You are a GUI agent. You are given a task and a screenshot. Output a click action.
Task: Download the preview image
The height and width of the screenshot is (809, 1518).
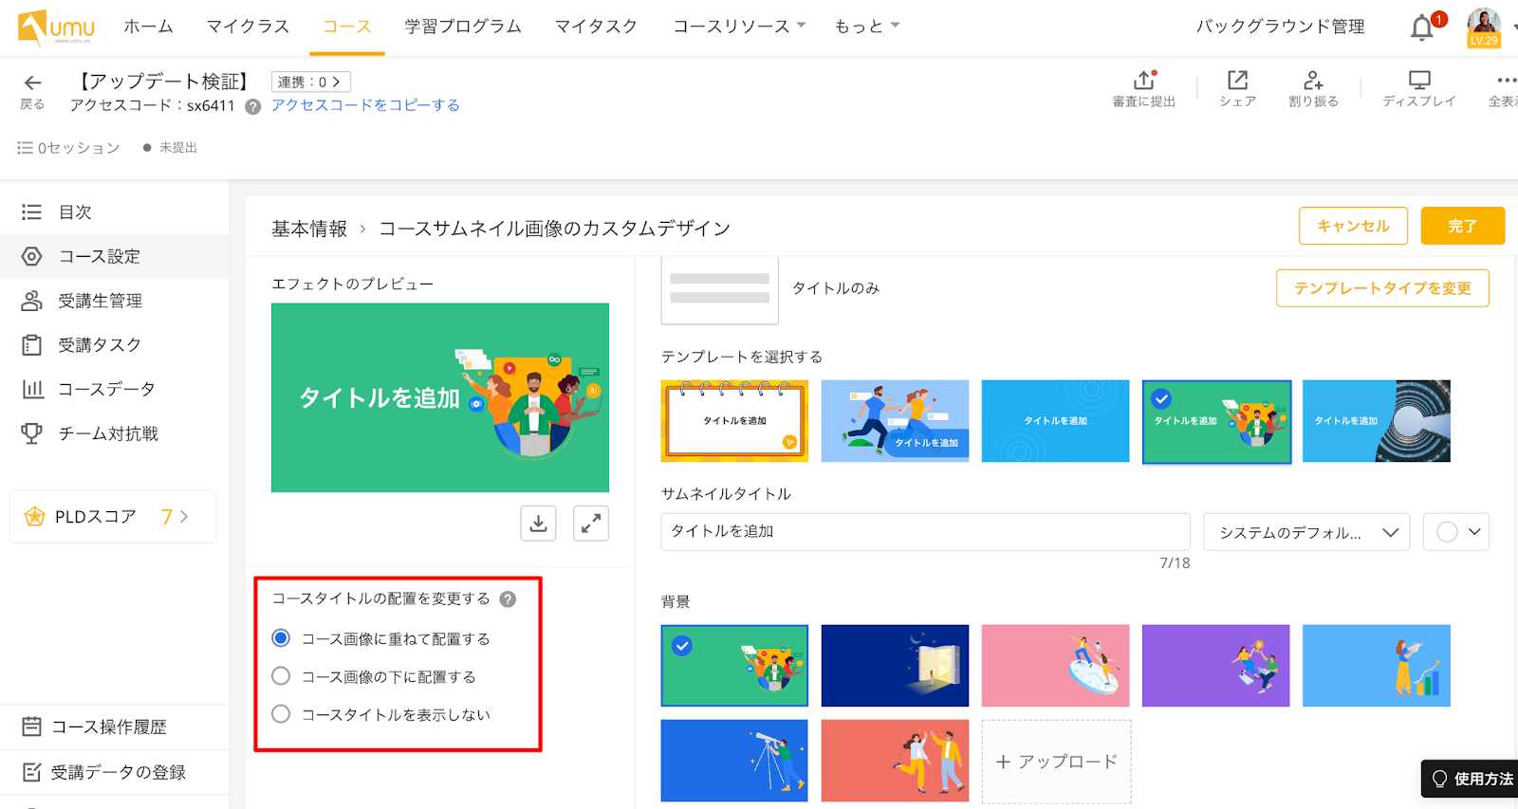(x=538, y=524)
